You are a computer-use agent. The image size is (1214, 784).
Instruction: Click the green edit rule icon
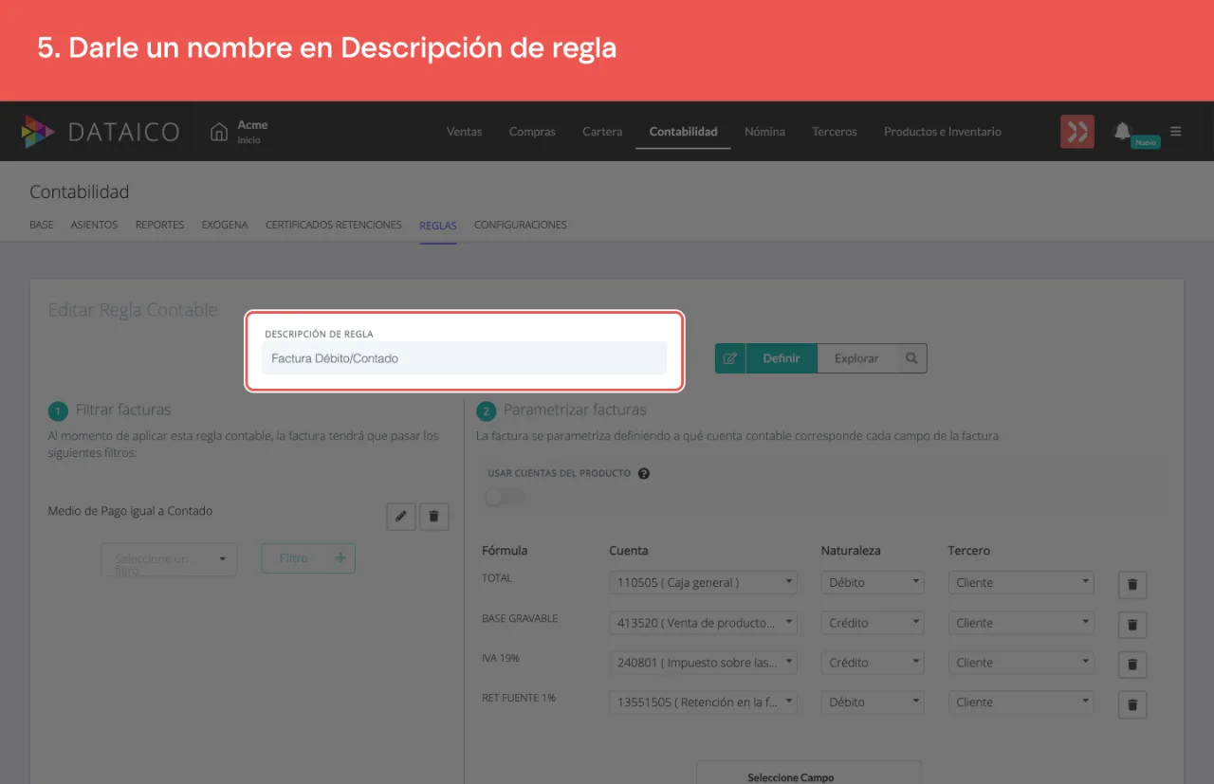730,358
